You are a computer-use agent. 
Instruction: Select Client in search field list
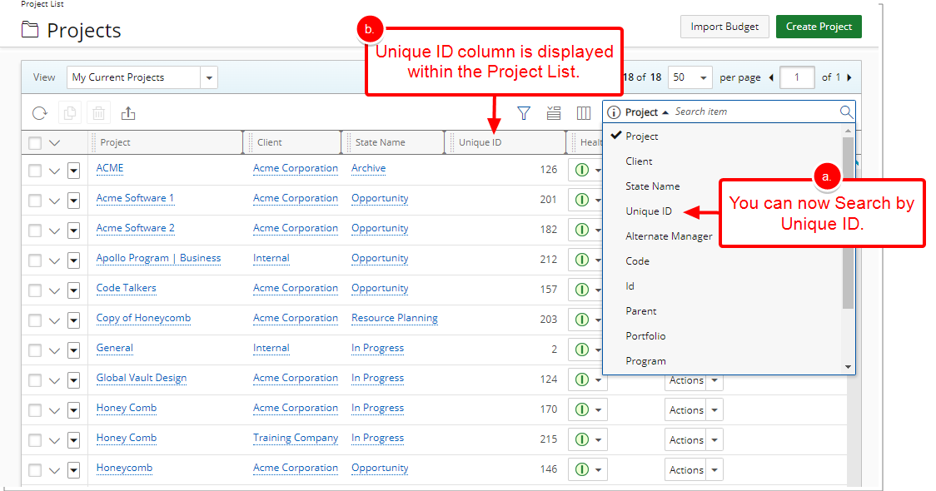639,161
